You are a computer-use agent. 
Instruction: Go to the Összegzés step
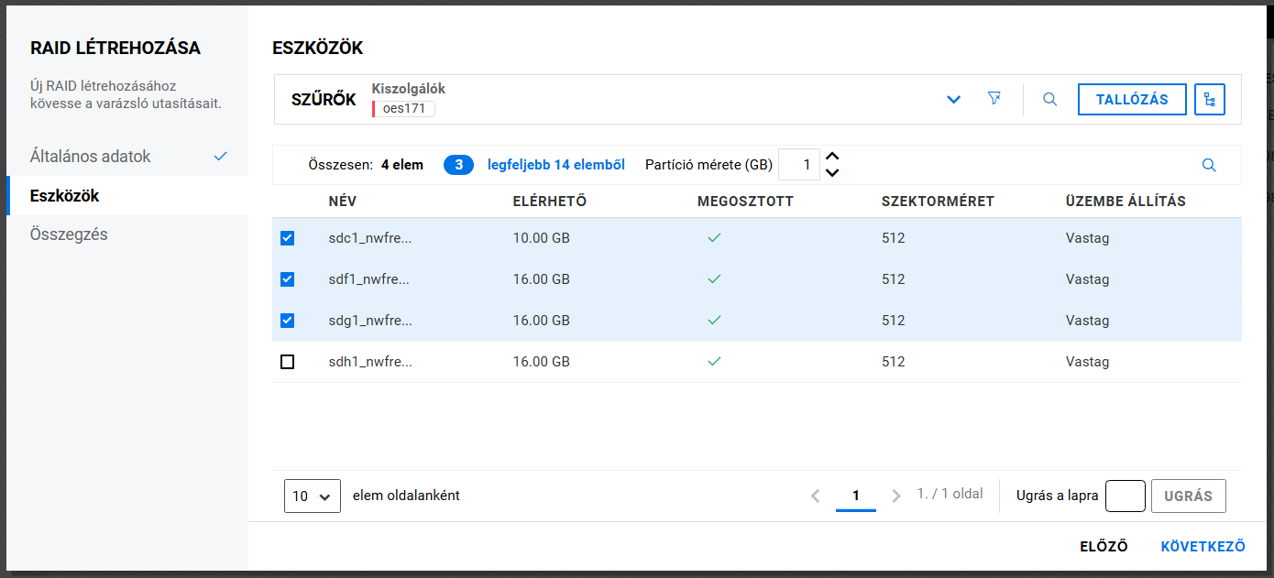click(69, 234)
